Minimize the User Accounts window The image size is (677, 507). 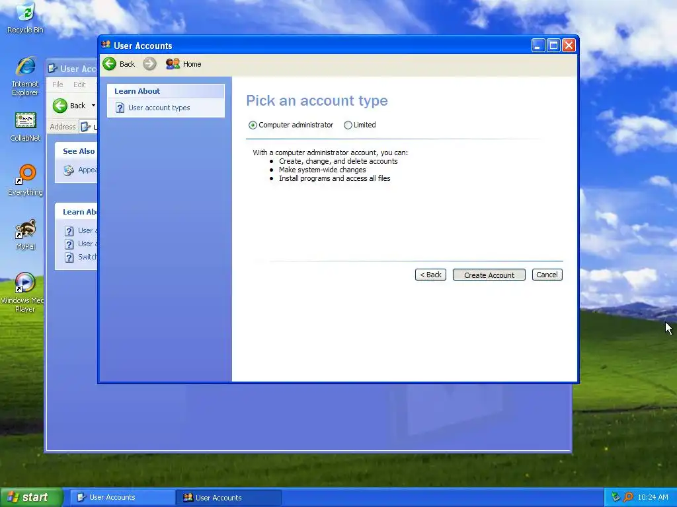[538, 46]
